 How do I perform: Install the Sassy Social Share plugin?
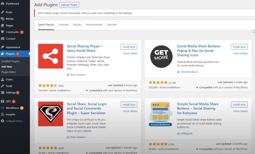[x=129, y=47]
